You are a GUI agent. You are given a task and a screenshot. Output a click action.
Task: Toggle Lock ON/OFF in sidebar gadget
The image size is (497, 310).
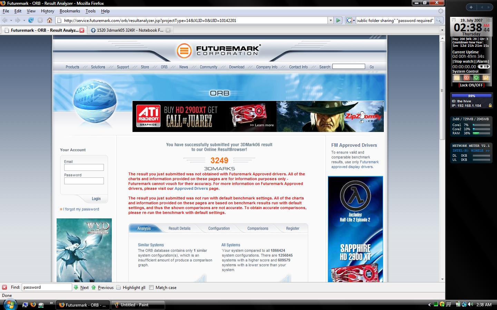[x=471, y=85]
